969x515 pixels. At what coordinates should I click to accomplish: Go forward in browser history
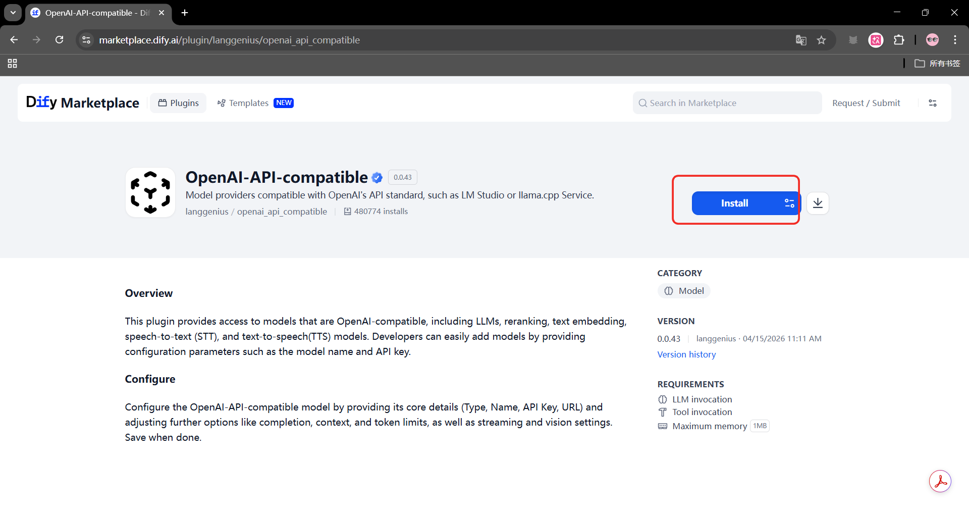36,40
